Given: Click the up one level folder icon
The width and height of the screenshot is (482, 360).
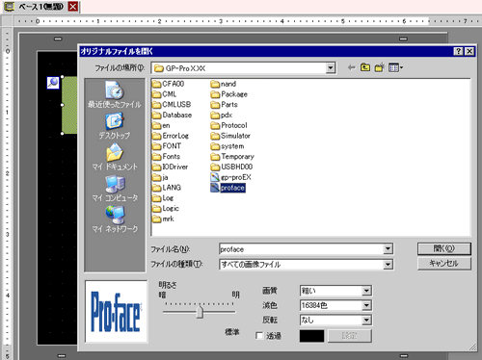Looking at the screenshot, I should point(365,67).
